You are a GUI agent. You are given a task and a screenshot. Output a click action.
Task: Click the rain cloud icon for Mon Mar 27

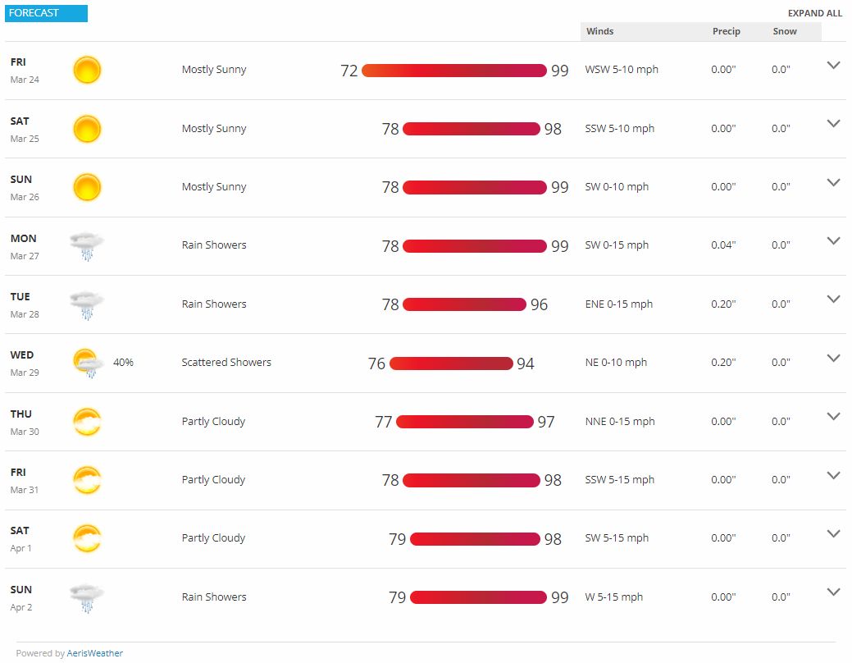pyautogui.click(x=87, y=246)
